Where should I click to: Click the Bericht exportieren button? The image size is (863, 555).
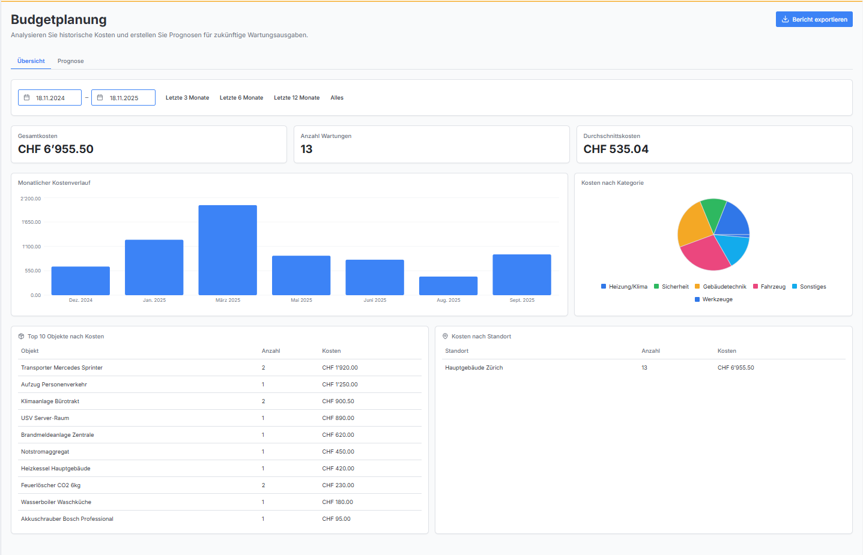click(814, 19)
